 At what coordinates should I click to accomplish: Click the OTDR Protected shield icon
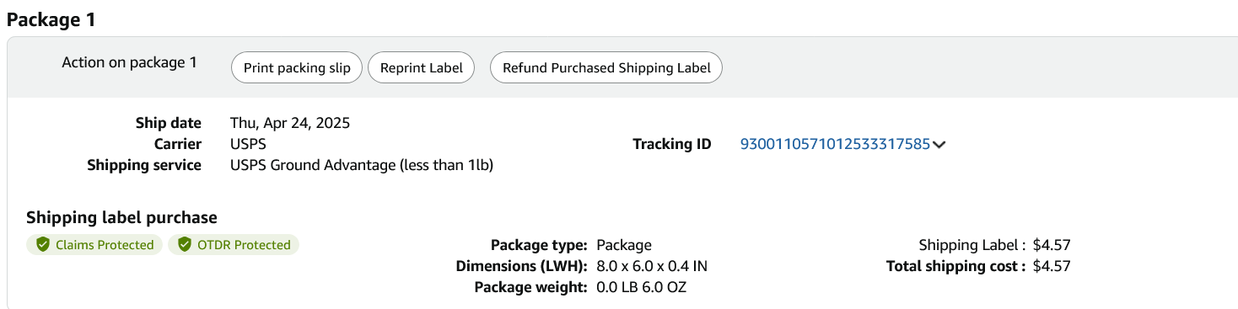[x=184, y=245]
